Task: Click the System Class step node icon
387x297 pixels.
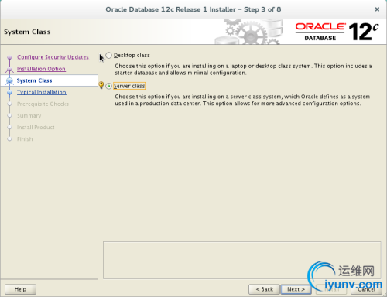Action: point(9,80)
